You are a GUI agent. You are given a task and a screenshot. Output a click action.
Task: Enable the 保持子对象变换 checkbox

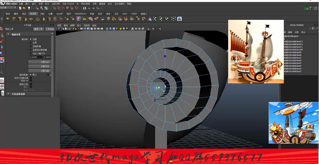point(31,78)
